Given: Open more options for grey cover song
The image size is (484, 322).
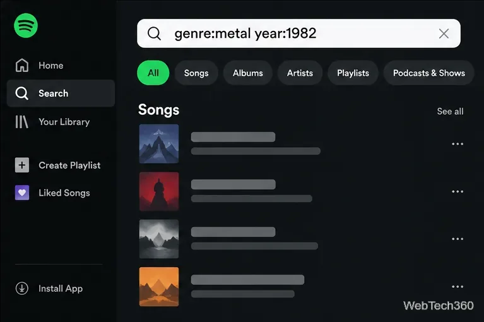Looking at the screenshot, I should pos(457,239).
